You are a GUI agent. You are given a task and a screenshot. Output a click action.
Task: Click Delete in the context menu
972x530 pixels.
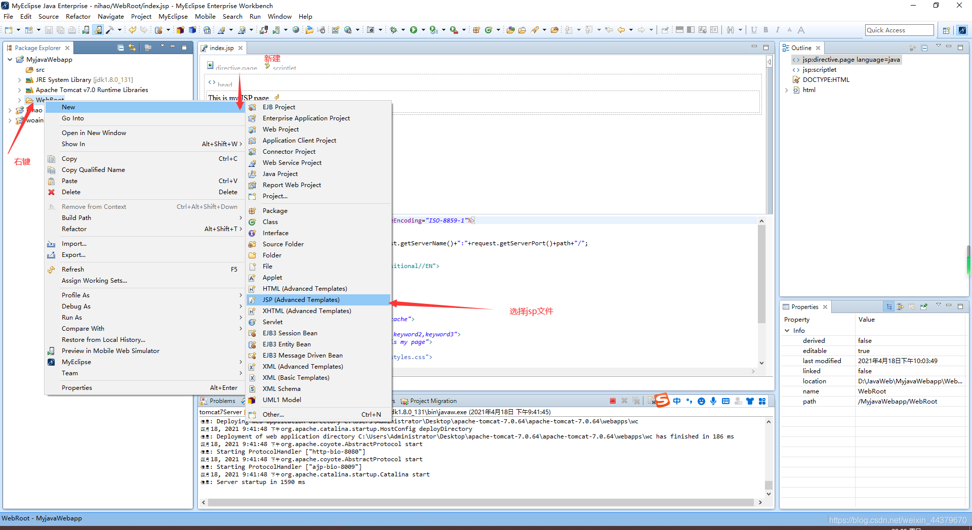pyautogui.click(x=145, y=192)
